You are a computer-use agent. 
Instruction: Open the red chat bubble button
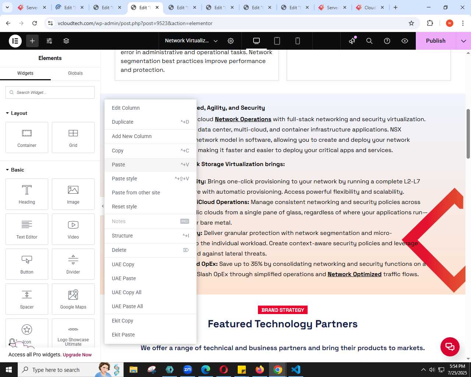point(450,346)
